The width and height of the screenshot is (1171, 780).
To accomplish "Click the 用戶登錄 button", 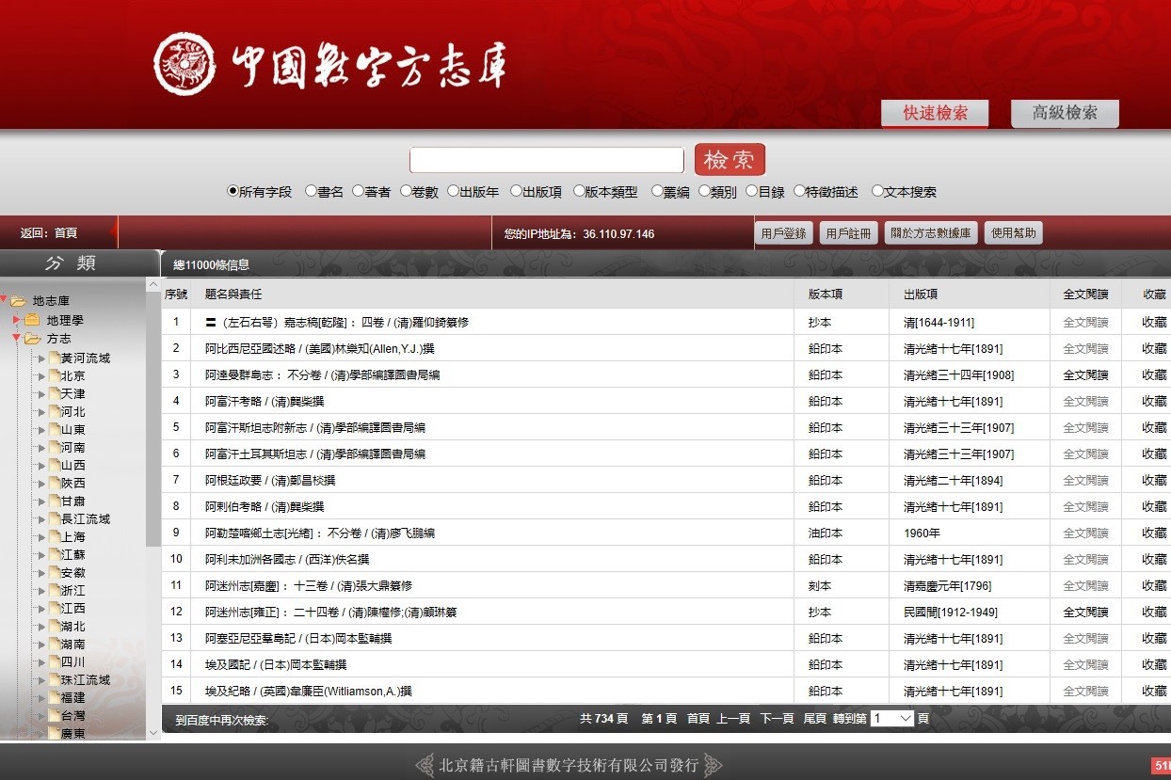I will coord(783,233).
